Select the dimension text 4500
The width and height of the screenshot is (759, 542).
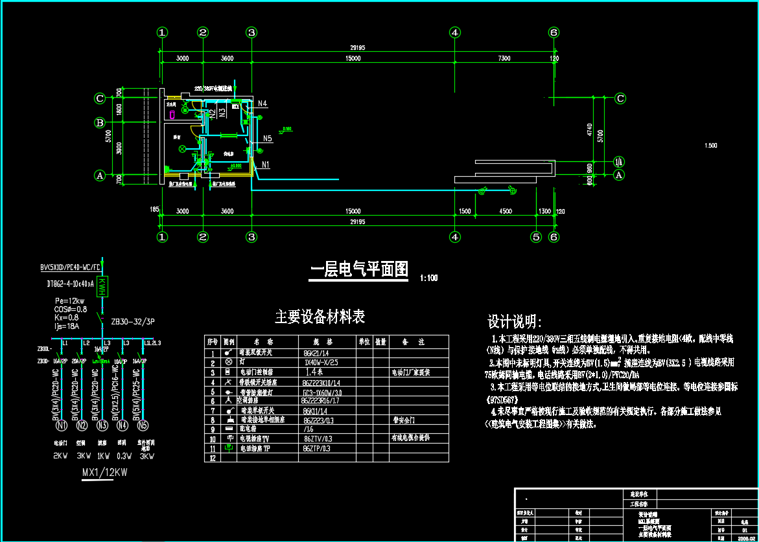[506, 211]
